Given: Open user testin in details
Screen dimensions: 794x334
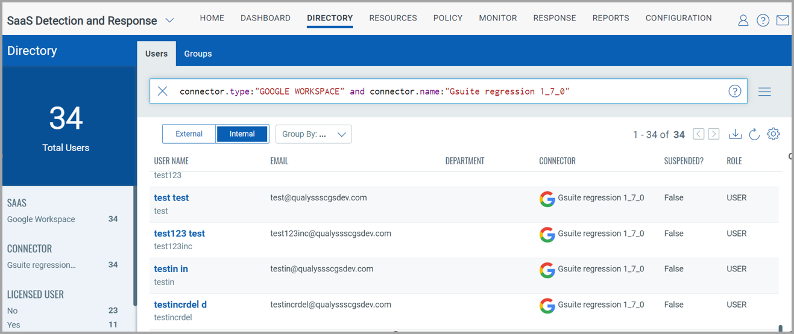Looking at the screenshot, I should [x=171, y=269].
